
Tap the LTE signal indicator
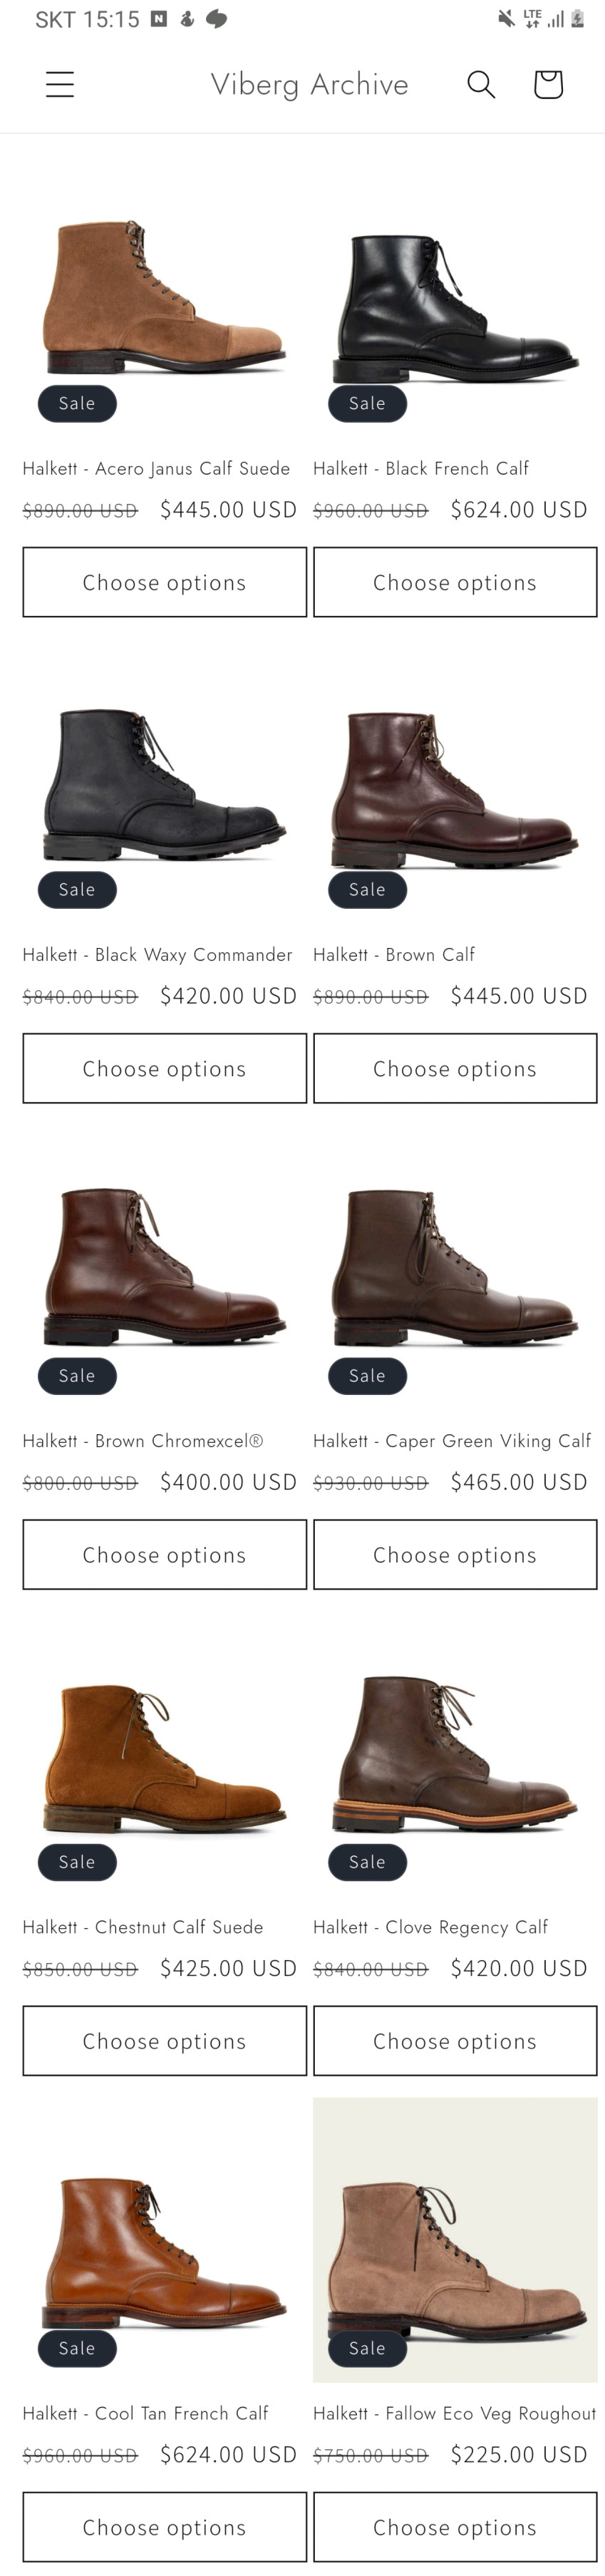tap(532, 18)
